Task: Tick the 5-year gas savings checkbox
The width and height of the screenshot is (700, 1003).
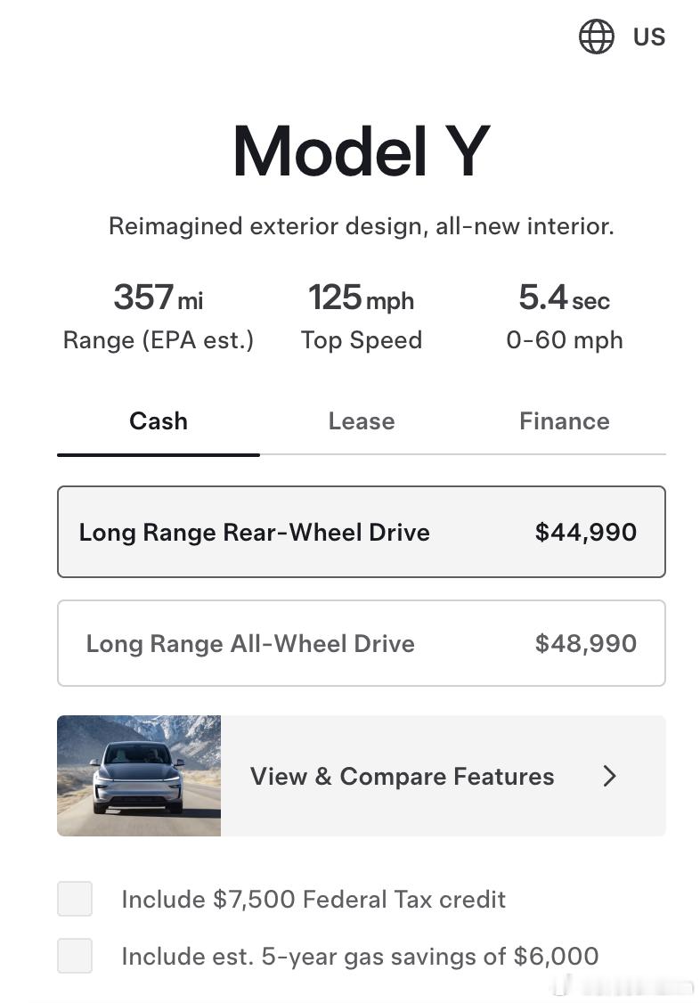Action: coord(75,956)
